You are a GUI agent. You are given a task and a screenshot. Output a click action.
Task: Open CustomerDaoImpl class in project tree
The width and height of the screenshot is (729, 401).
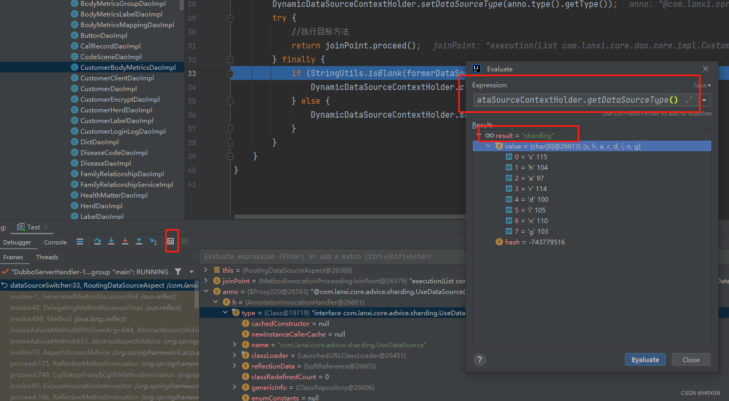pyautogui.click(x=109, y=89)
